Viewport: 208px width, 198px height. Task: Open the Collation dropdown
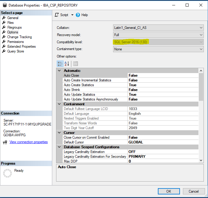pyautogui.click(x=158, y=28)
